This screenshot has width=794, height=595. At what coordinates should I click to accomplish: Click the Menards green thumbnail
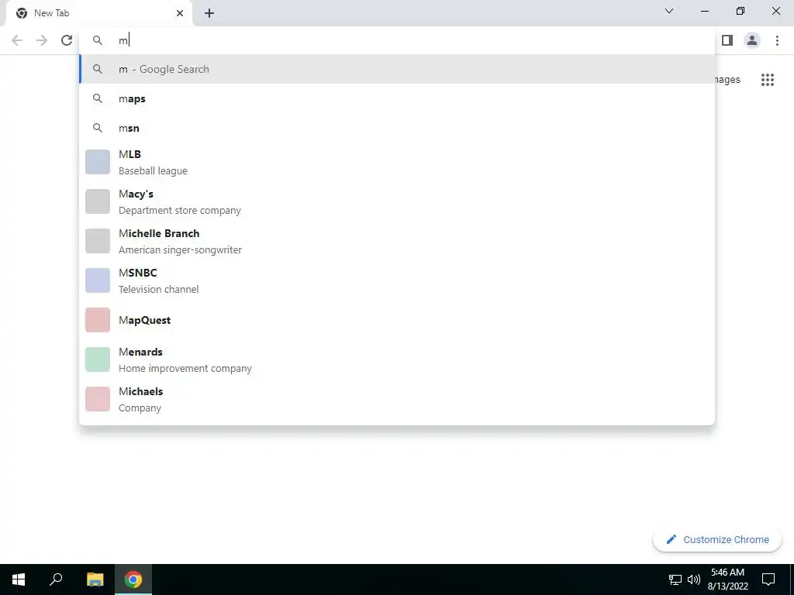coord(98,359)
